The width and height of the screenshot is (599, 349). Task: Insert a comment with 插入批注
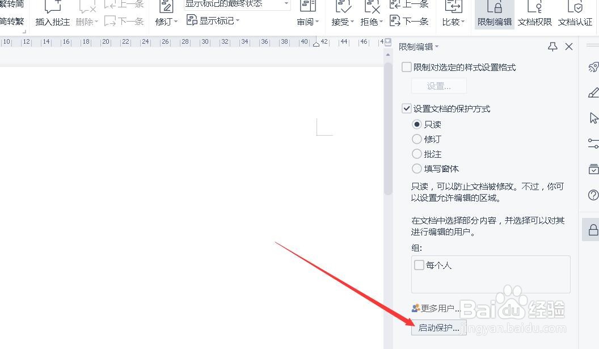pos(53,13)
